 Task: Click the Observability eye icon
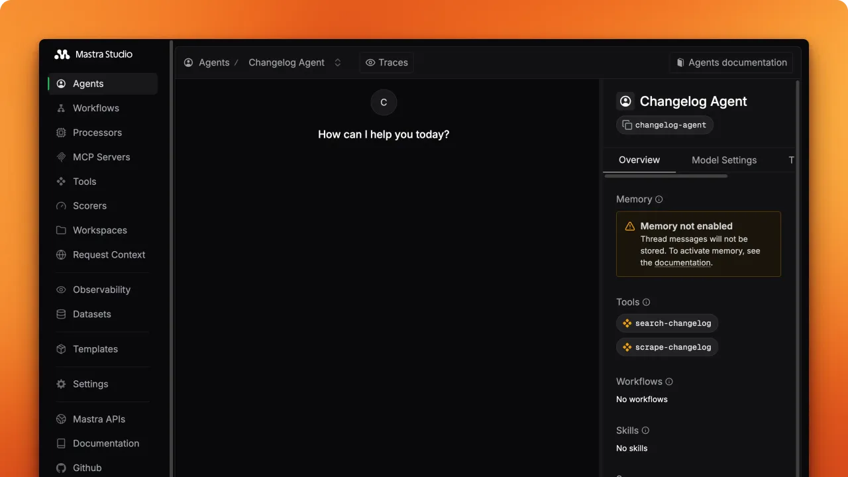click(61, 290)
